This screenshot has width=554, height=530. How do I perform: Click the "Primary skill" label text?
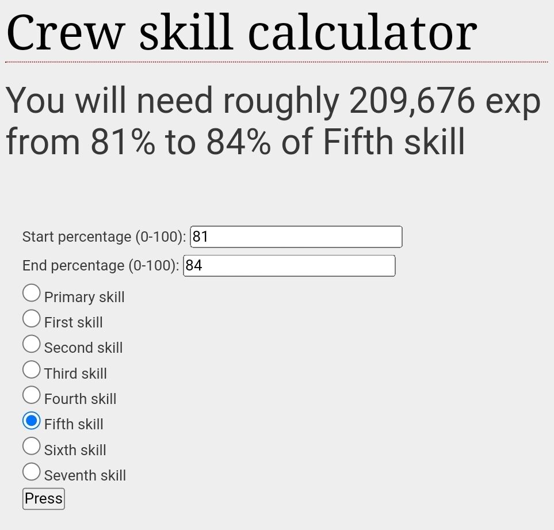click(x=84, y=297)
